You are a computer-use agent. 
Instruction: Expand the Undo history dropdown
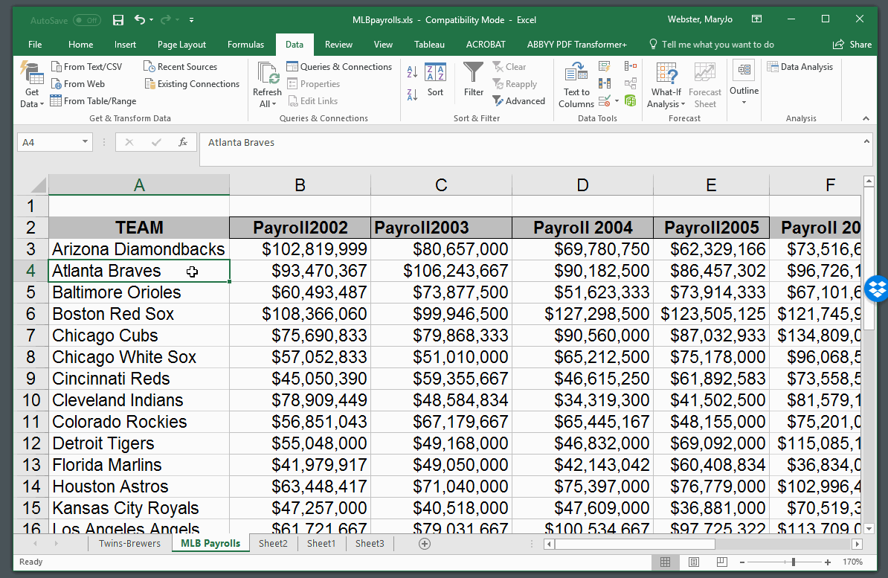(151, 20)
